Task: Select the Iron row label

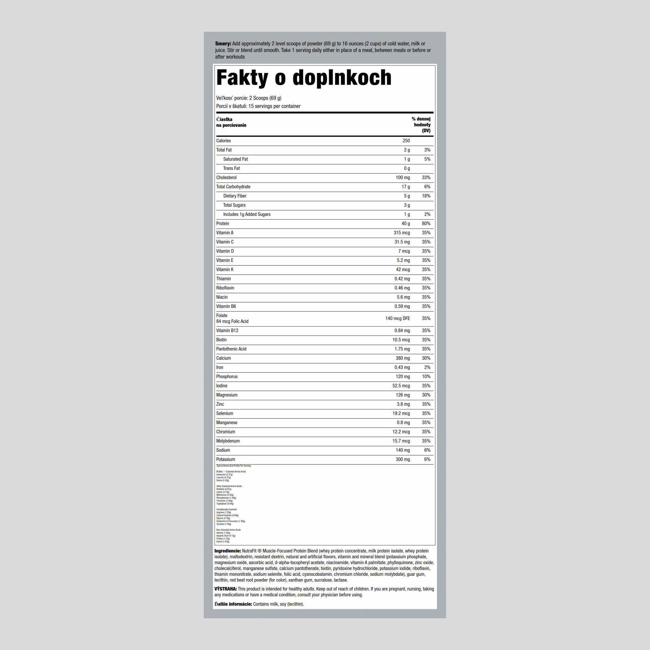Action: pos(220,368)
